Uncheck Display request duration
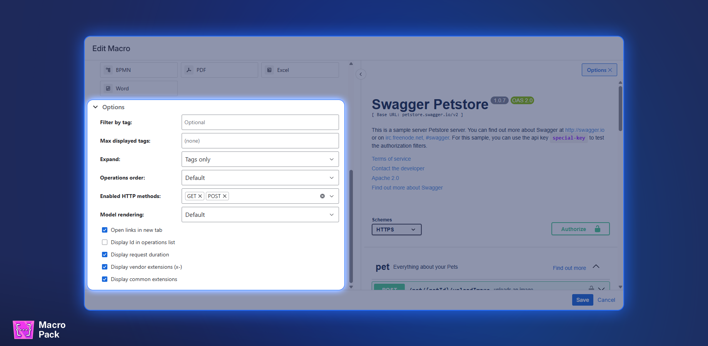The image size is (708, 346). tap(105, 255)
